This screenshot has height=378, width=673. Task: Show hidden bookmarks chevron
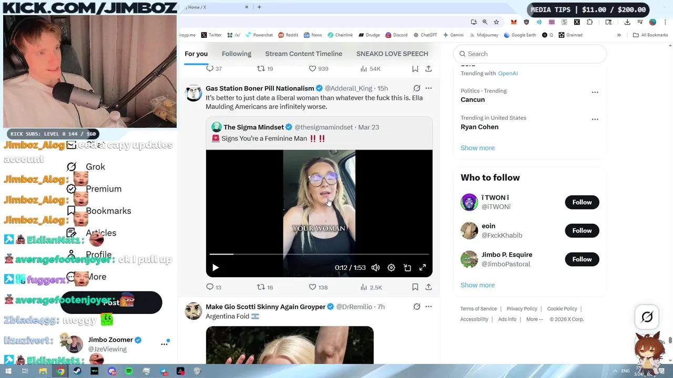point(619,35)
